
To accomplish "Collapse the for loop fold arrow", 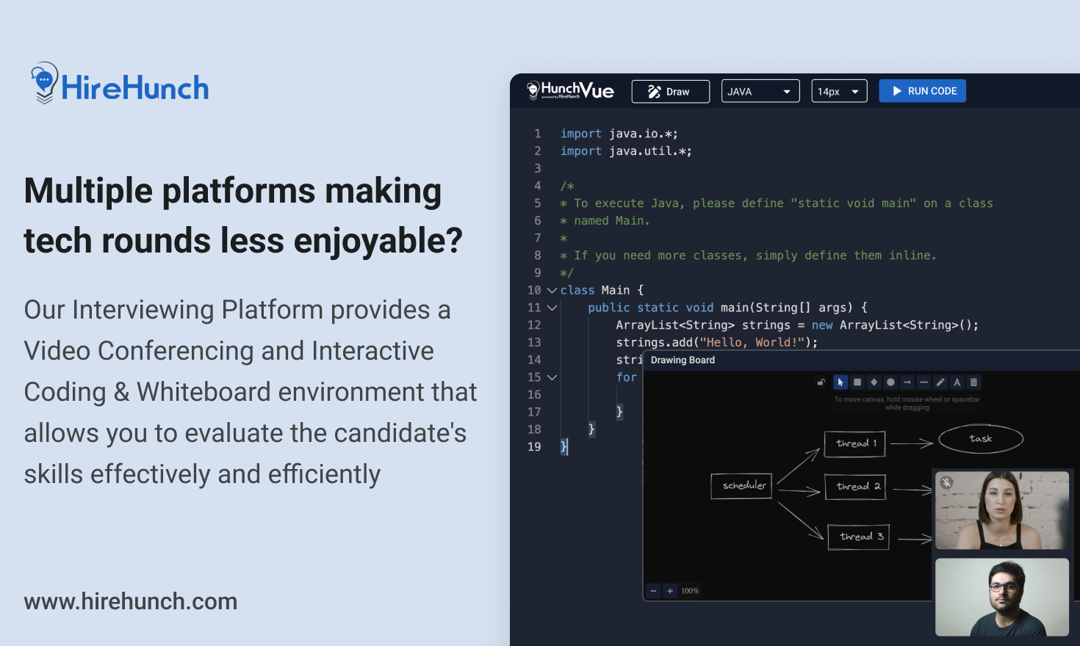I will coord(552,377).
